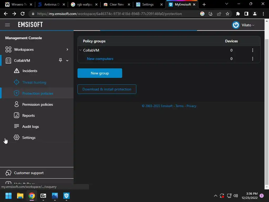Screen dimensions: 269x202
Task: Open Chrome three-dot menu
Action: pyautogui.click(x=263, y=14)
